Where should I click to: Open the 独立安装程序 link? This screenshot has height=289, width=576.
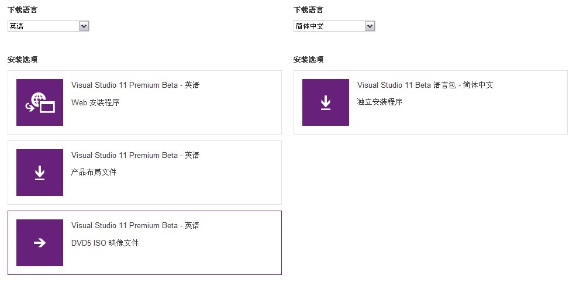pyautogui.click(x=380, y=102)
